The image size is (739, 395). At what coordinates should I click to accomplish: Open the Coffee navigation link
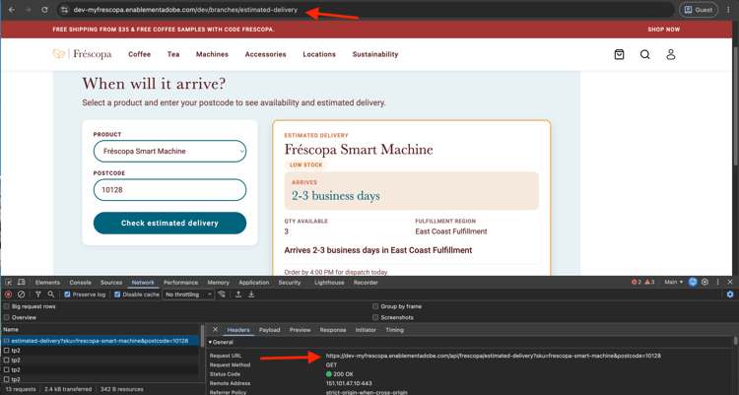point(140,54)
